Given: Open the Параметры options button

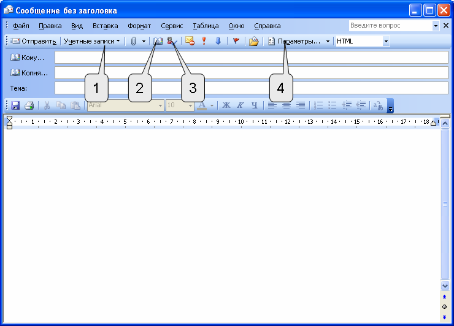Looking at the screenshot, I should 294,42.
